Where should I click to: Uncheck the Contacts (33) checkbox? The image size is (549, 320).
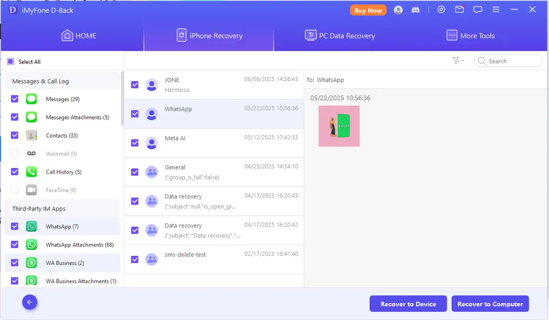click(15, 136)
